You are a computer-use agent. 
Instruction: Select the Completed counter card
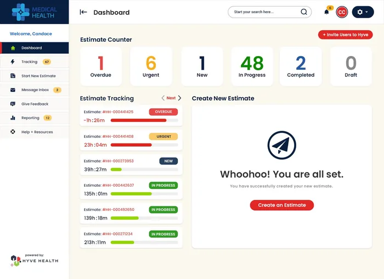pyautogui.click(x=301, y=66)
